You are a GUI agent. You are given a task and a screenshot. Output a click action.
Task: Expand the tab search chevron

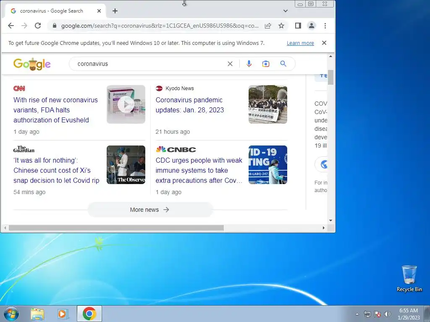coord(286,11)
